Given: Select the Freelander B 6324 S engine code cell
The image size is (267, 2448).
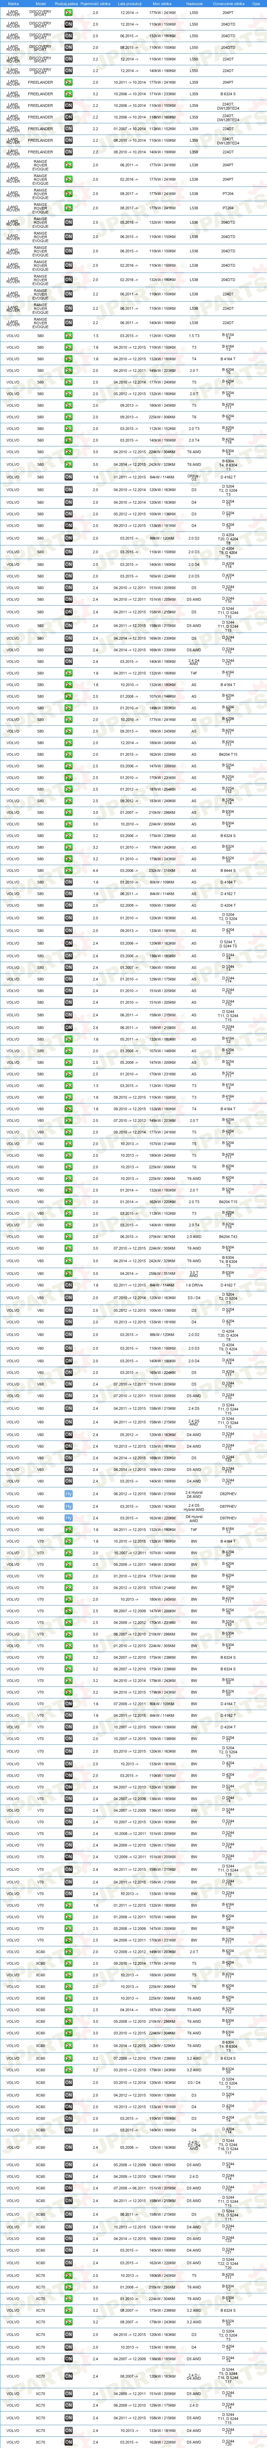Looking at the screenshot, I should pos(228,94).
